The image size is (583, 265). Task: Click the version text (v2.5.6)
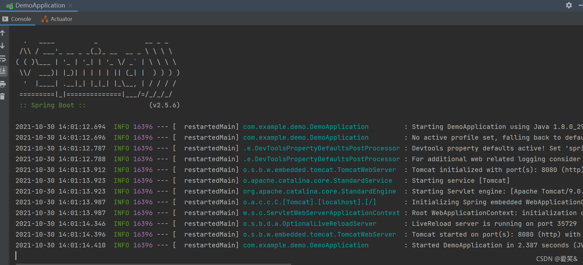(x=165, y=105)
